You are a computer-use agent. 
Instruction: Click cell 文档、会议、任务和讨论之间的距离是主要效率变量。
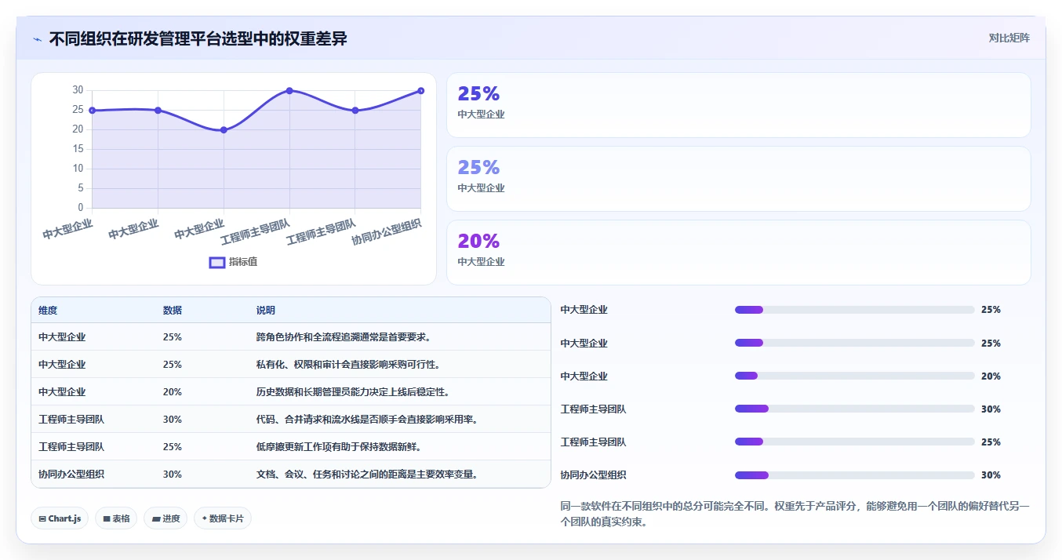click(x=368, y=475)
